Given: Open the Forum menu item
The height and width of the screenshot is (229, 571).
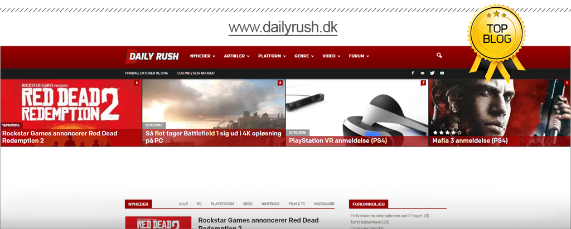Looking at the screenshot, I should [x=359, y=56].
